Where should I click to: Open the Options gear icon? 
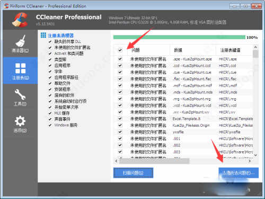pyautogui.click(x=20, y=121)
